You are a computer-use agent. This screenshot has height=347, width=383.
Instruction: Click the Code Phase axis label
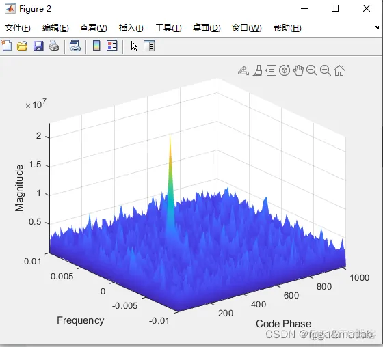point(283,324)
